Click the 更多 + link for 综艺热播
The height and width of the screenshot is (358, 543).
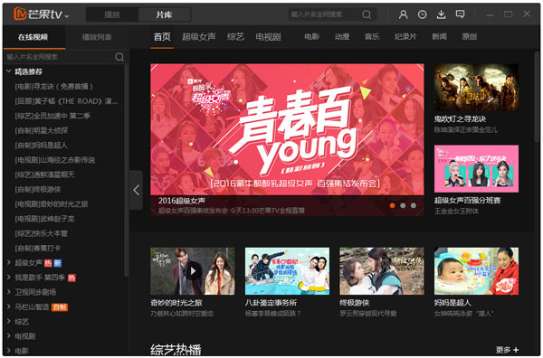click(x=507, y=350)
